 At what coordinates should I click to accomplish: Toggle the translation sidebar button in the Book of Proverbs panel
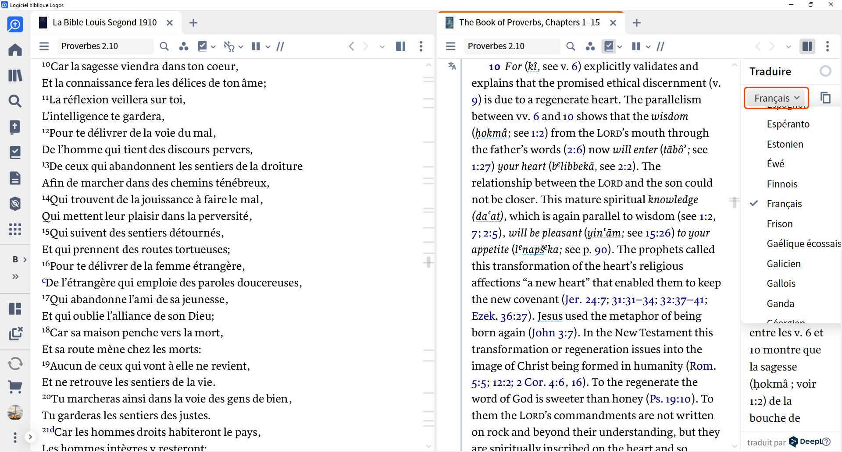(807, 46)
